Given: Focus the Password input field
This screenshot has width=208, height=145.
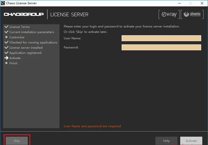Looking at the screenshot, I should pos(161,47).
